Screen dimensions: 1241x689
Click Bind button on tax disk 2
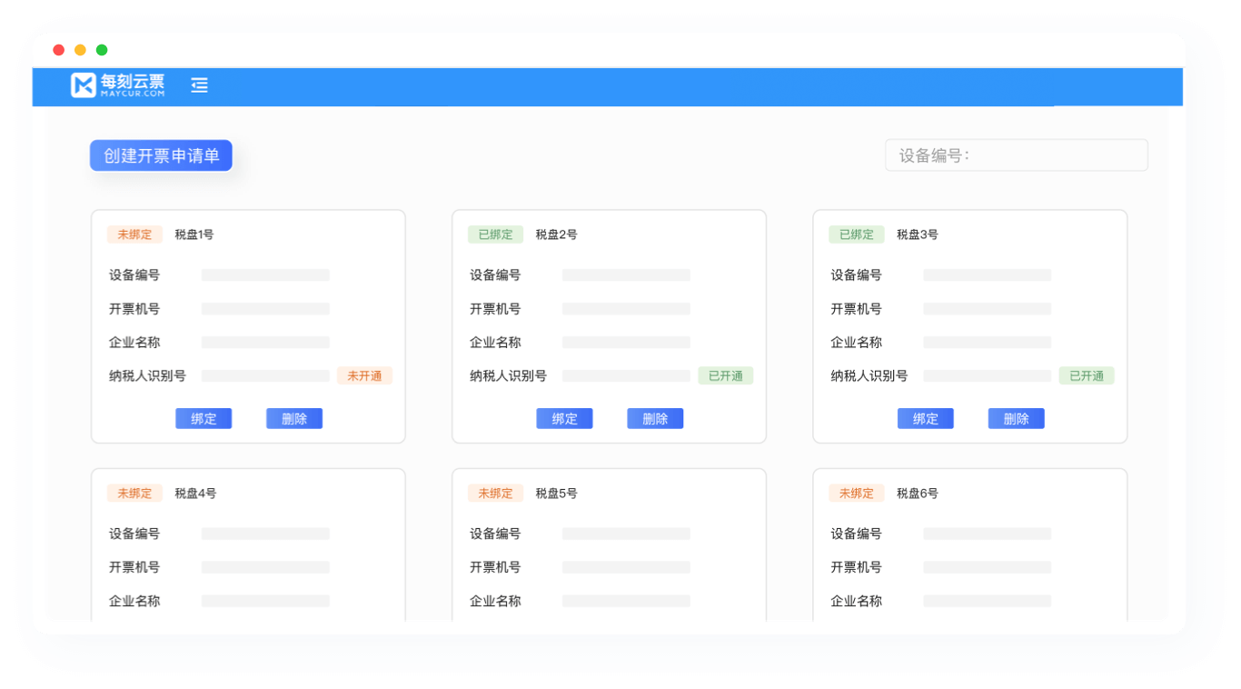(564, 418)
